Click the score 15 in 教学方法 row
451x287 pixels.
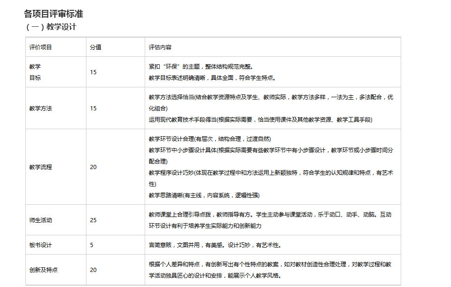93,108
